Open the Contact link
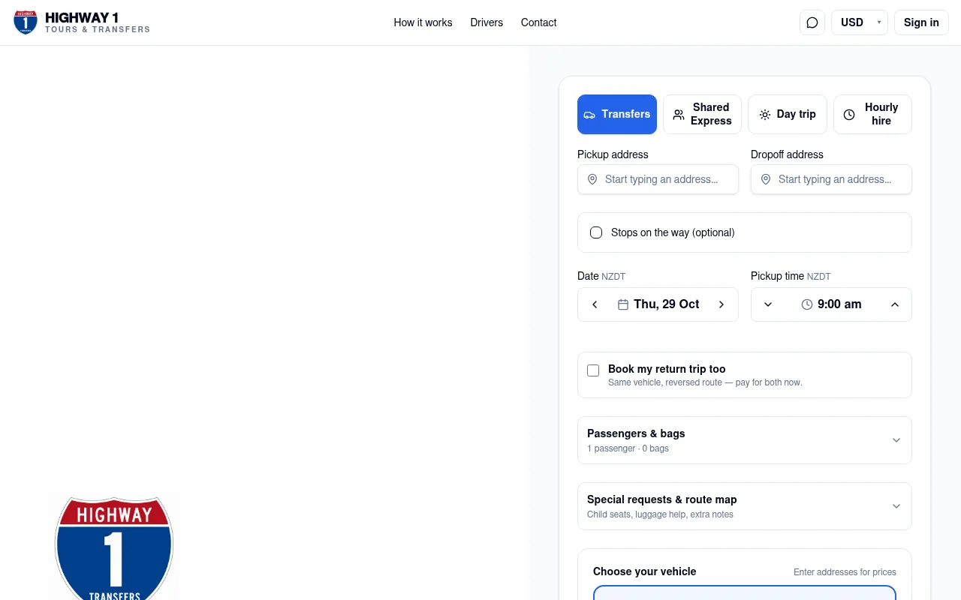This screenshot has width=961, height=600. click(539, 22)
